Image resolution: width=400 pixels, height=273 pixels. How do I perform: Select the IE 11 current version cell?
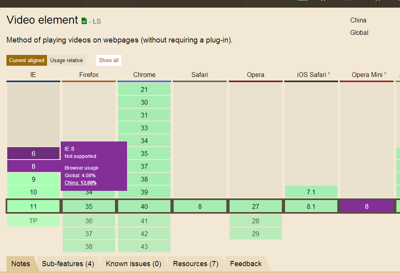coord(34,206)
